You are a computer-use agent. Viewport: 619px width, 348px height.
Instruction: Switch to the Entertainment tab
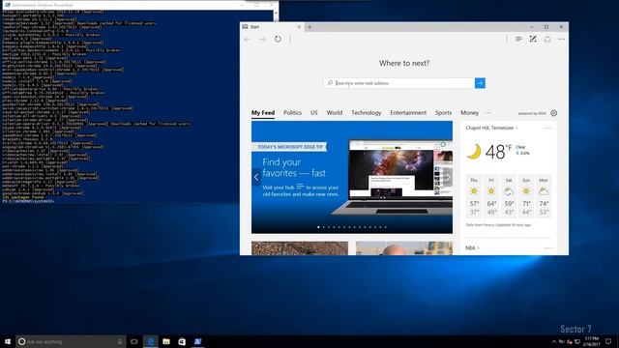click(x=408, y=113)
